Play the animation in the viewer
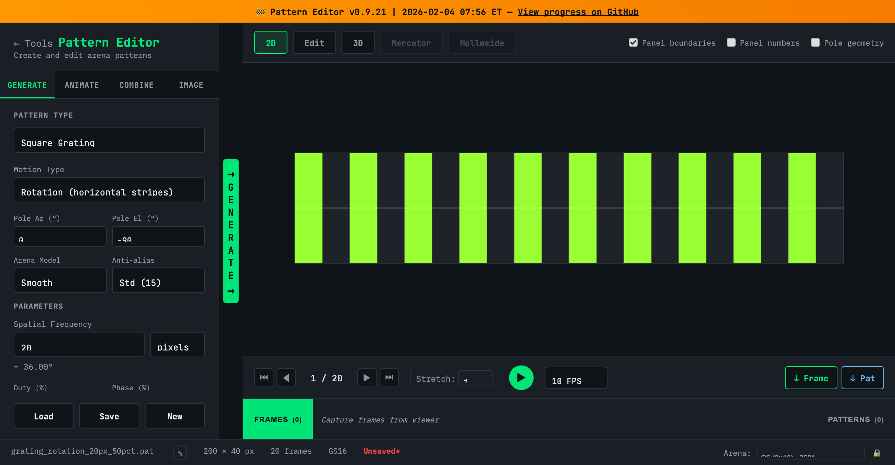895x465 pixels. [x=521, y=377]
